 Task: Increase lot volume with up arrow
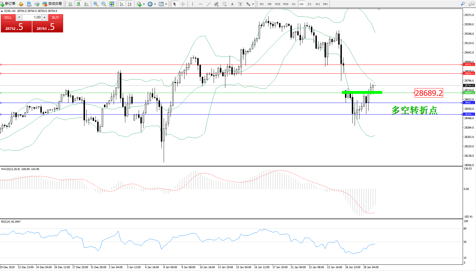[45, 17]
